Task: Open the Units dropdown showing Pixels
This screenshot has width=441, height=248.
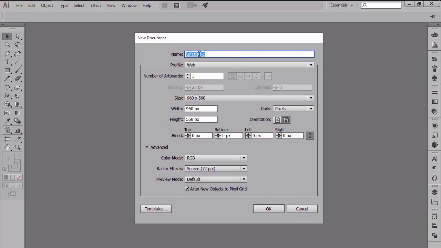Action: coord(293,108)
